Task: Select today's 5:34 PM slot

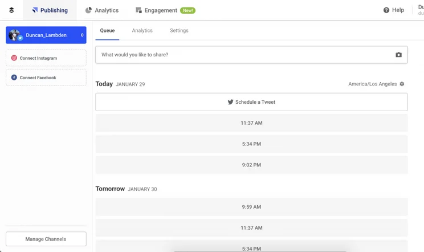Action: point(251,144)
